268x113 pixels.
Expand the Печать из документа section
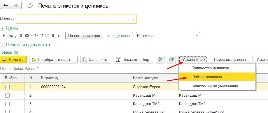pyautogui.click(x=2, y=45)
